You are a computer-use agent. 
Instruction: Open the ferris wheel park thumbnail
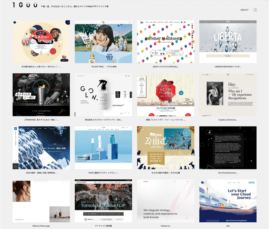(166, 148)
